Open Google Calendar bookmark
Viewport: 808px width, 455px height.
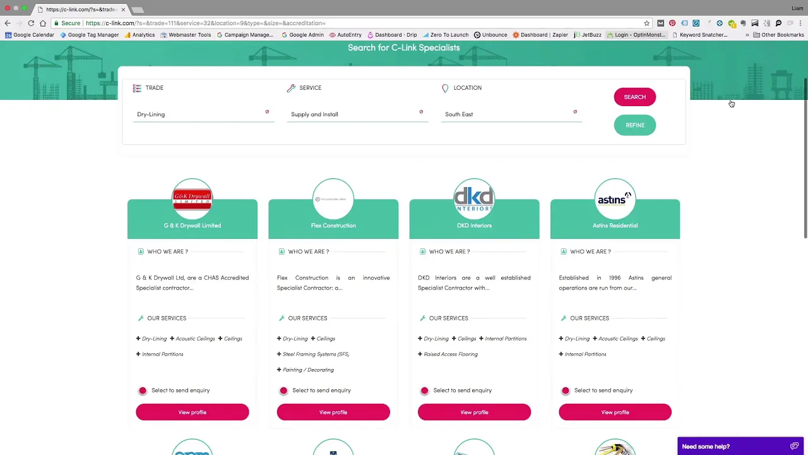(x=30, y=35)
